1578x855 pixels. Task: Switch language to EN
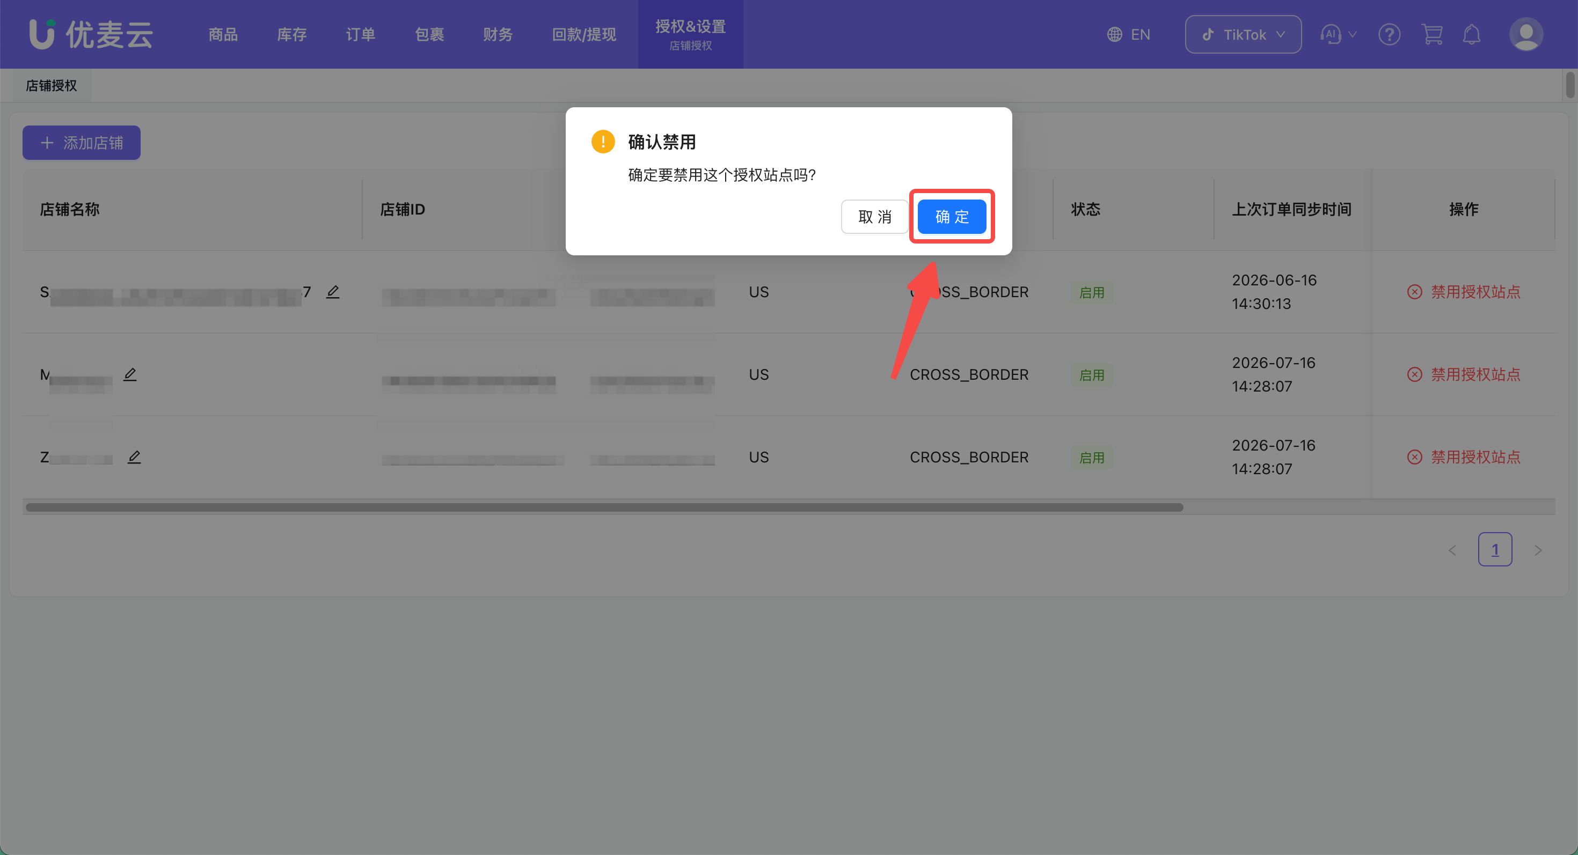click(x=1140, y=34)
